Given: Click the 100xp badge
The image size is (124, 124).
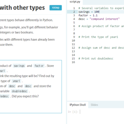Looking at the screenshot, I should click(56, 8).
